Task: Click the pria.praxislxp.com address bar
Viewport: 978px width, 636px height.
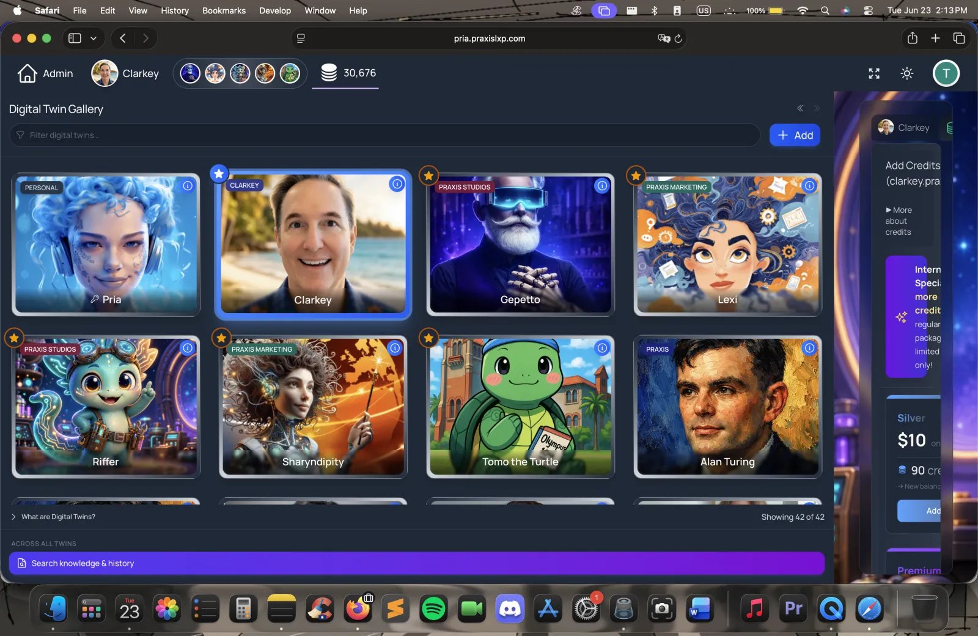Action: (489, 39)
